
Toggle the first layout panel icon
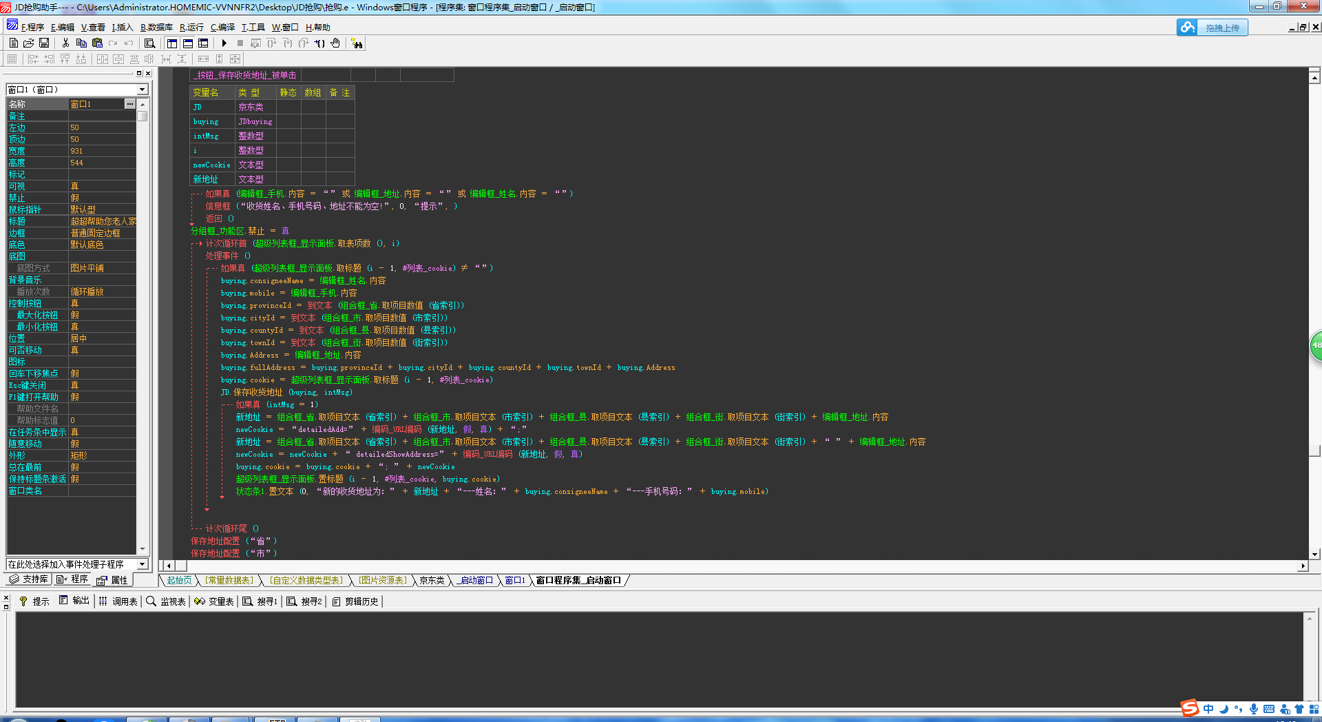[172, 43]
